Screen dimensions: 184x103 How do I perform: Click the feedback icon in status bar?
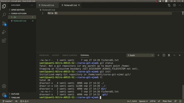[x=175, y=101]
